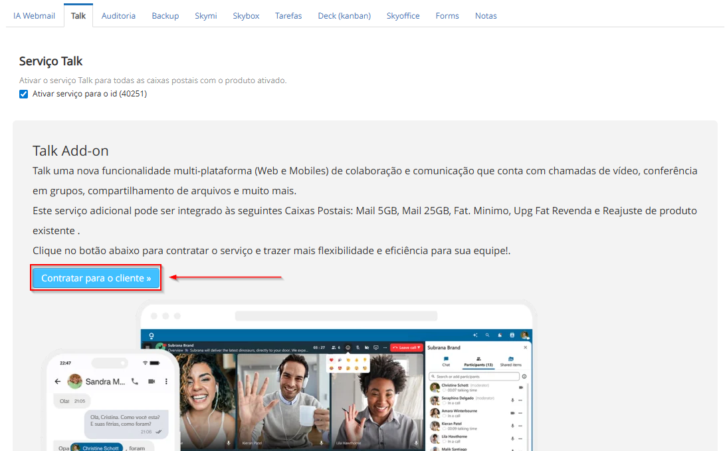Switch to the Auditoria tab

(118, 15)
